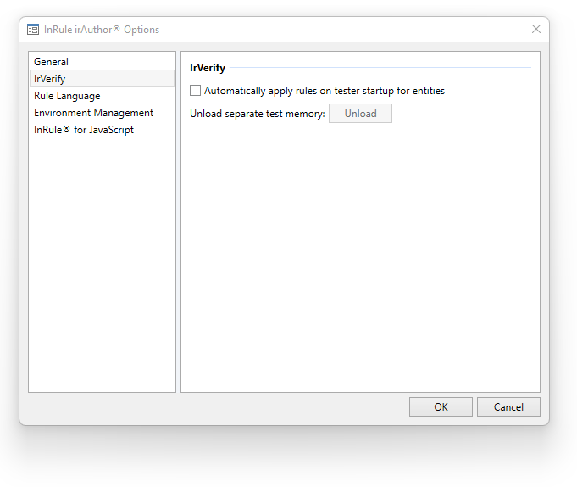577x487 pixels.
Task: Click the 'Unload separate test memory' label
Action: click(x=258, y=114)
